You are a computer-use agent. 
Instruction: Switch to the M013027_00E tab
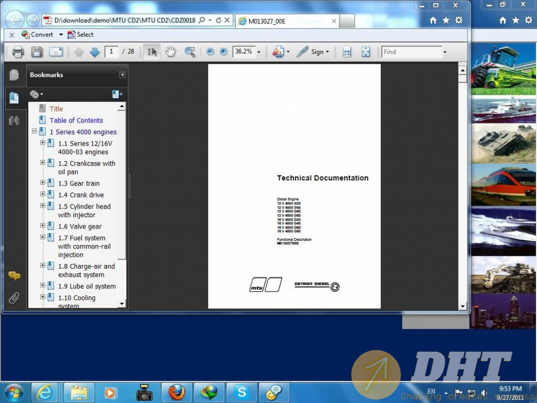(x=287, y=21)
